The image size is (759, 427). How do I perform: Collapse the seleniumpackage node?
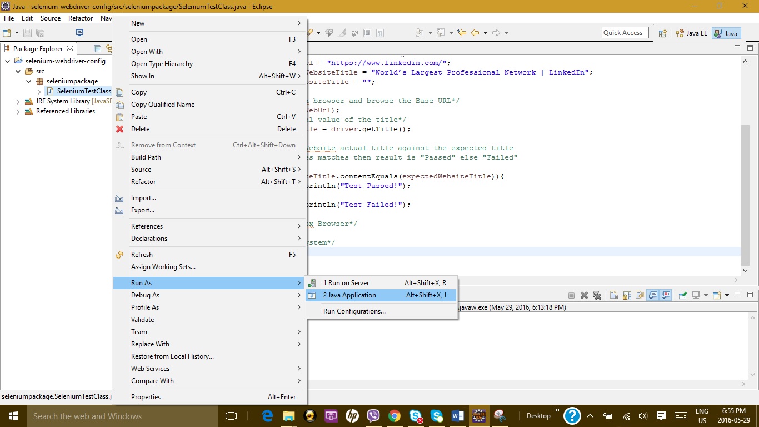click(x=29, y=81)
